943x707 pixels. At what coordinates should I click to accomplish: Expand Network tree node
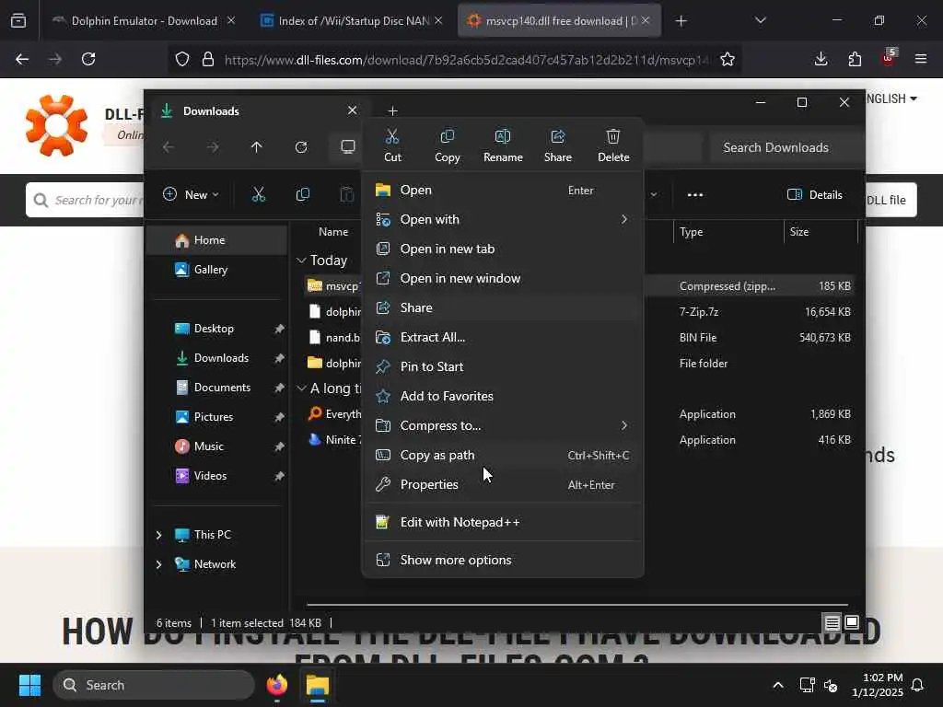coord(158,564)
